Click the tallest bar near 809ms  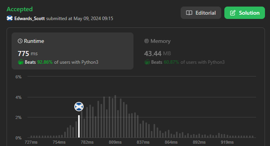tap(115, 116)
